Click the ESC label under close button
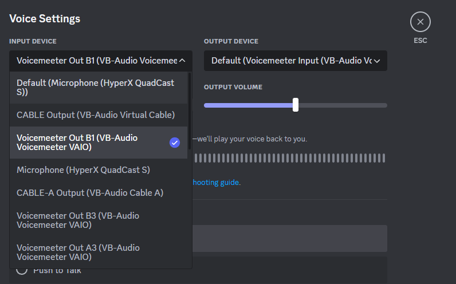Viewport: 456px width, 284px height. tap(420, 41)
